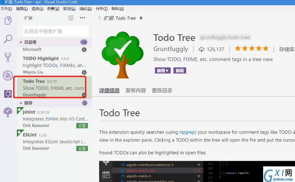Select the 扩展: Todo Tree editor tab

(x=120, y=18)
